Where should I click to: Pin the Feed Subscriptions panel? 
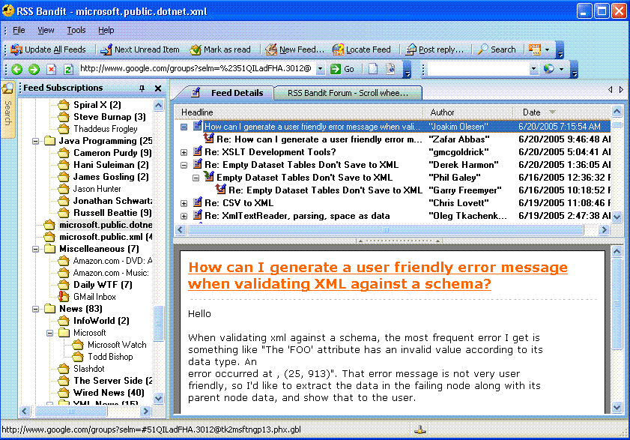142,88
